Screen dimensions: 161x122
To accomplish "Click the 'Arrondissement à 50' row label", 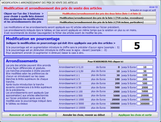I will (x=70, y=87).
